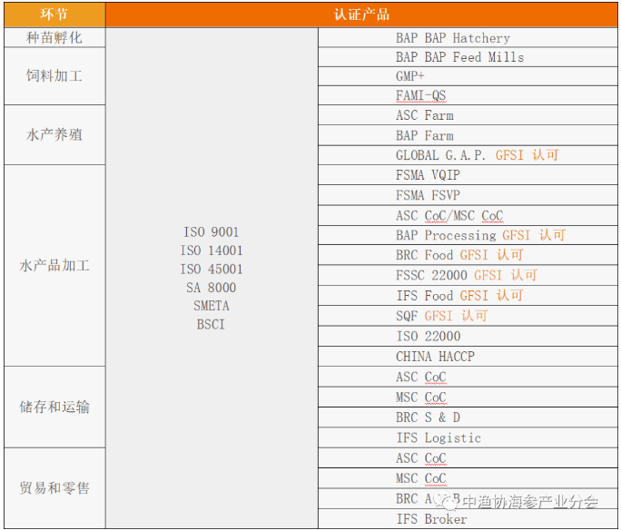Click the FSSC 22000 text
The height and width of the screenshot is (530, 621).
(431, 276)
